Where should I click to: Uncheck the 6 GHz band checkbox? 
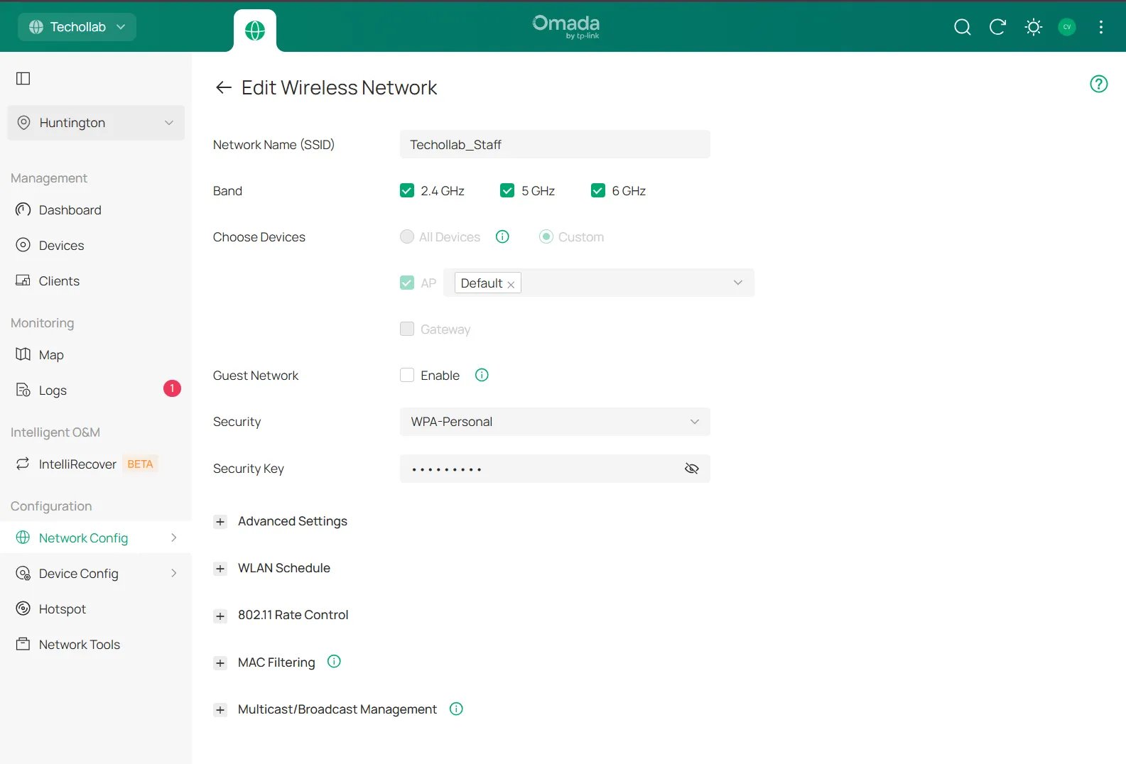pos(598,190)
